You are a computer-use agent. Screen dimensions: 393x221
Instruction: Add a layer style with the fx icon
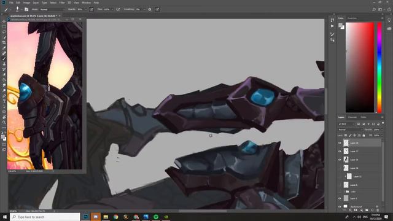[350, 210]
